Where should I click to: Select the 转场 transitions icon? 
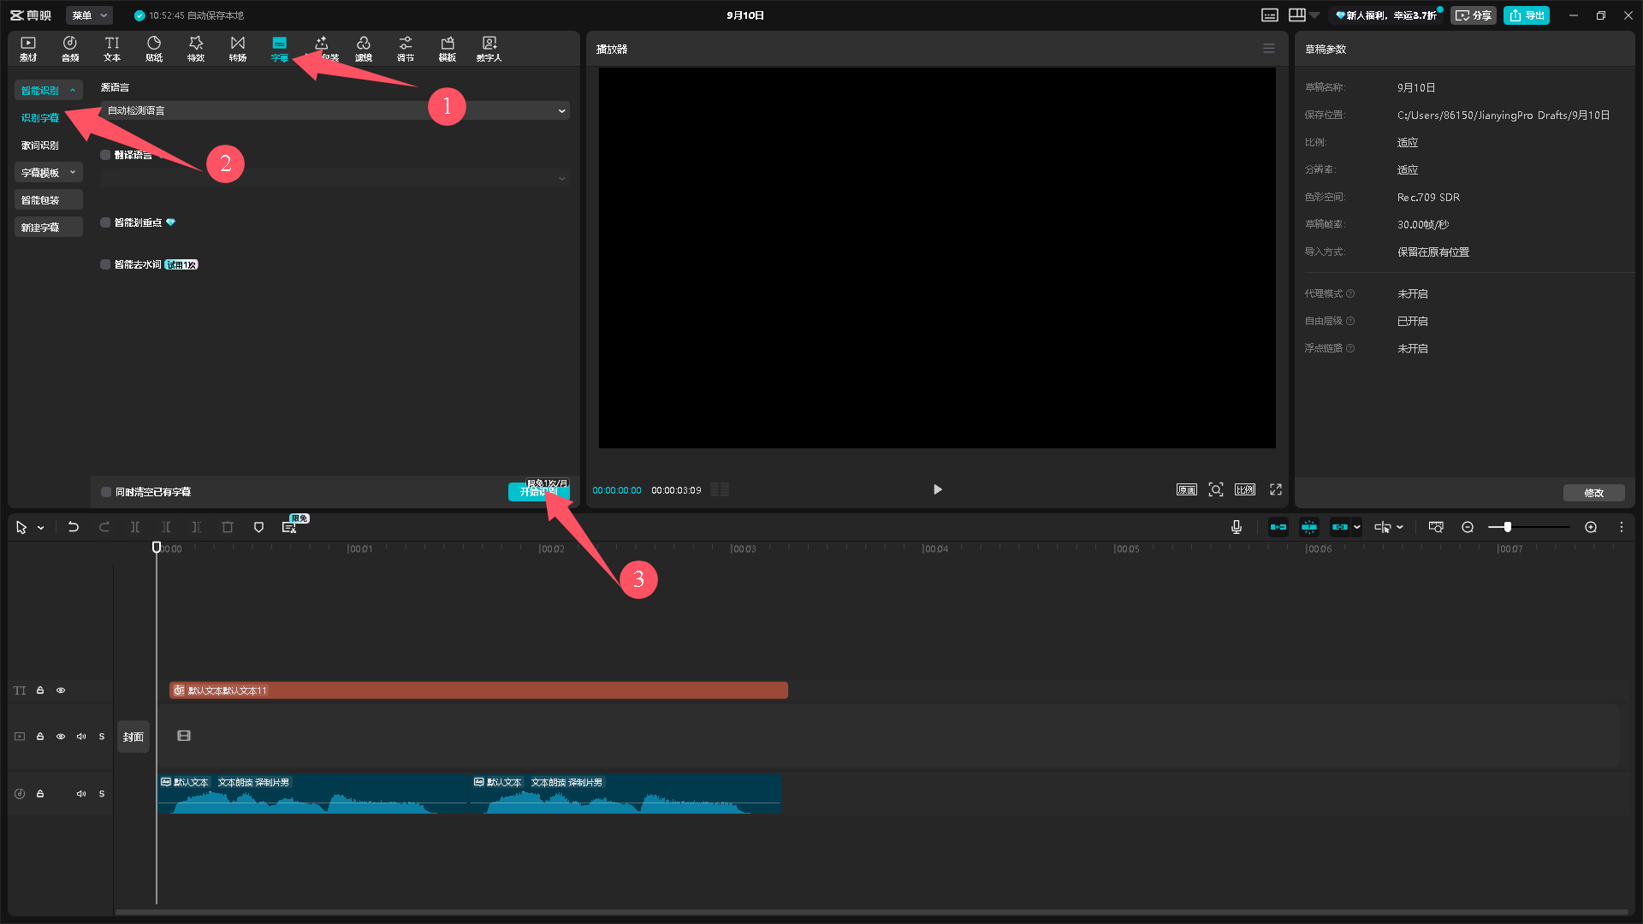pyautogui.click(x=238, y=48)
